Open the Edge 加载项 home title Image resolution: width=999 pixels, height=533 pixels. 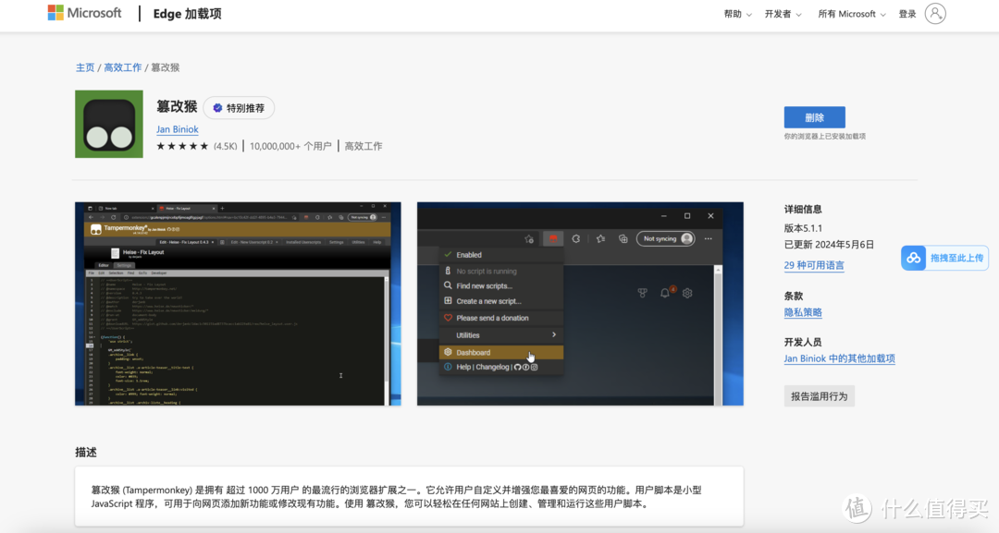click(x=187, y=13)
